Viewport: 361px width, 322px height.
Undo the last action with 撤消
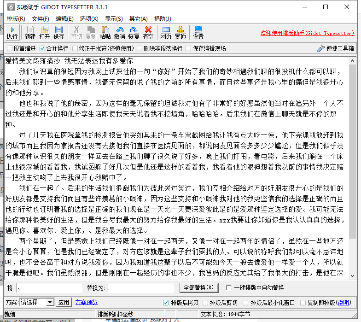[119, 33]
